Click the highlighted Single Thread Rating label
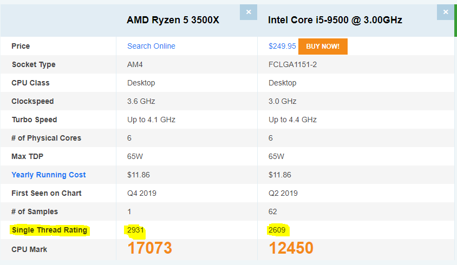The image size is (457, 265). [49, 230]
